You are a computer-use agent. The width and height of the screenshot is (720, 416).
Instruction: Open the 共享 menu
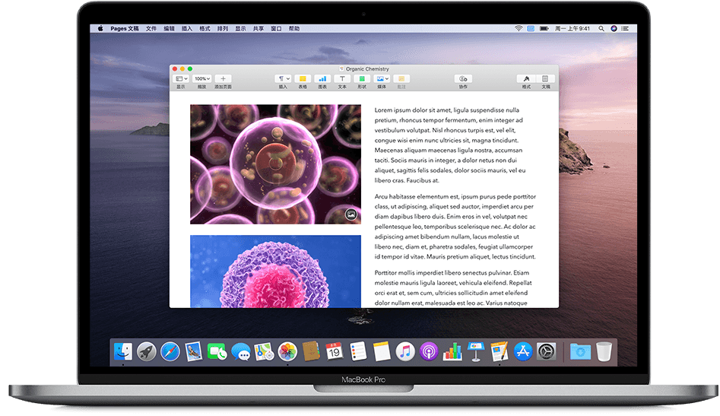click(x=259, y=28)
